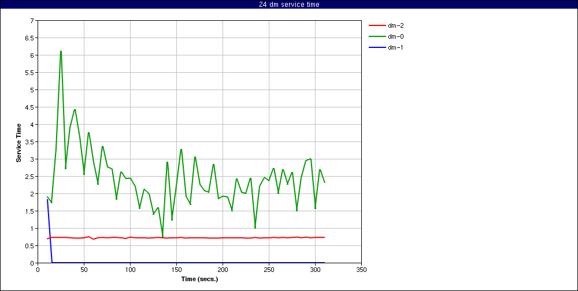
Task: Click the x-axis tick value 250
Action: pos(269,269)
